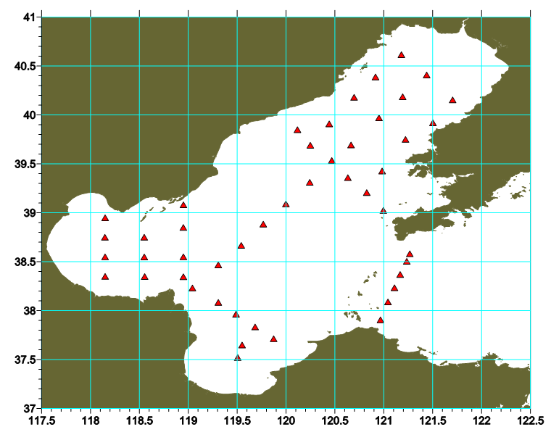Click the triangle marker on the 121.5 longitude line
Viewport: 551px width, 440px height.
(433, 123)
